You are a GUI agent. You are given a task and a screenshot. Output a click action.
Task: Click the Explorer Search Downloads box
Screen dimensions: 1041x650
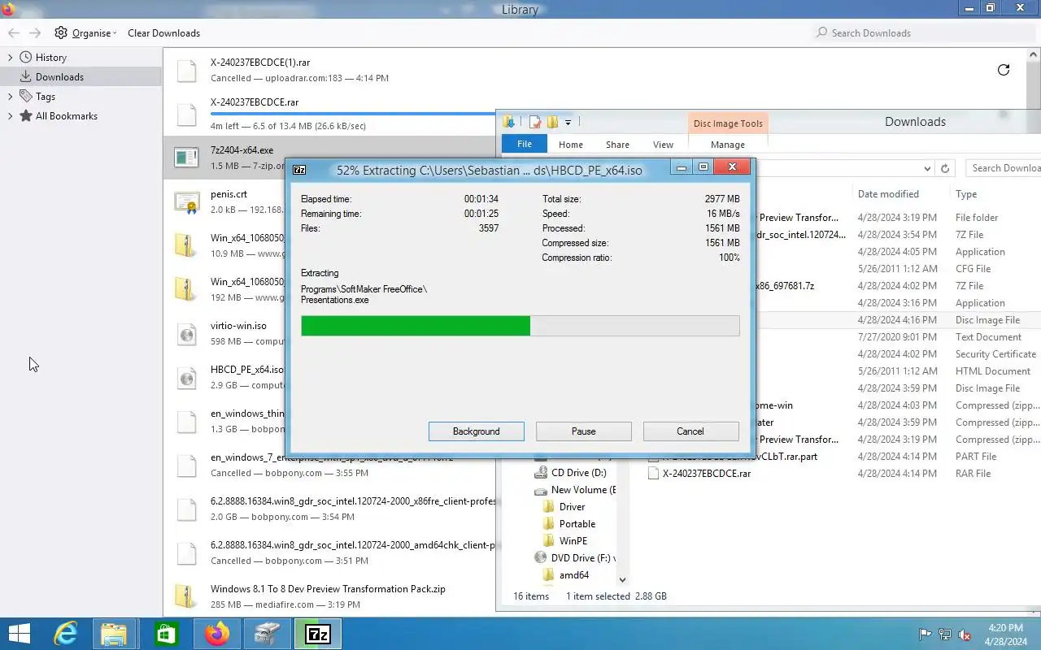tap(1004, 168)
